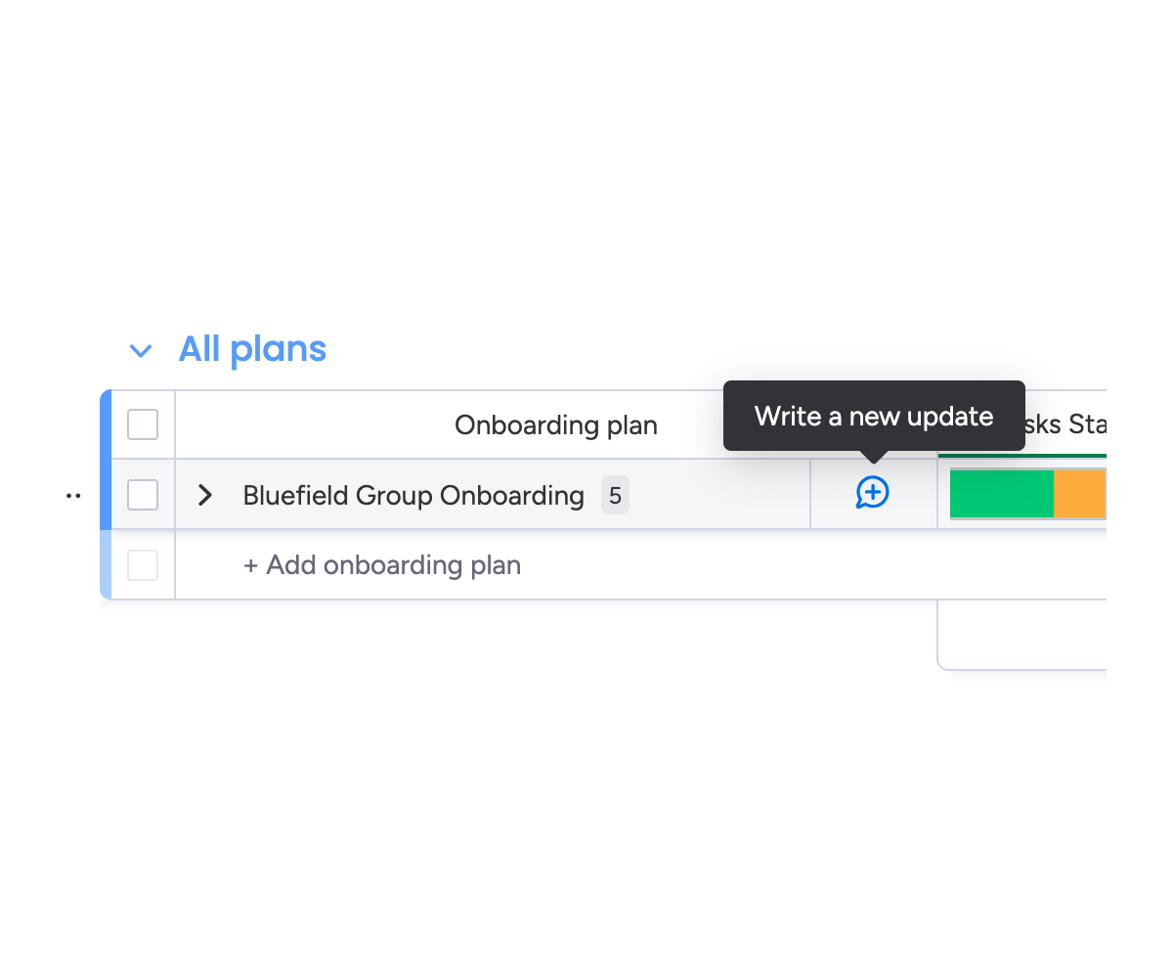Click + Add onboarding plan
Screen dimensions: 1173x978
(x=382, y=565)
